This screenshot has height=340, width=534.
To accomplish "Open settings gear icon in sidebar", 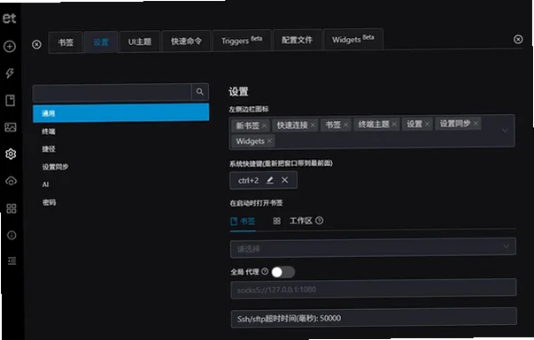I will point(11,154).
